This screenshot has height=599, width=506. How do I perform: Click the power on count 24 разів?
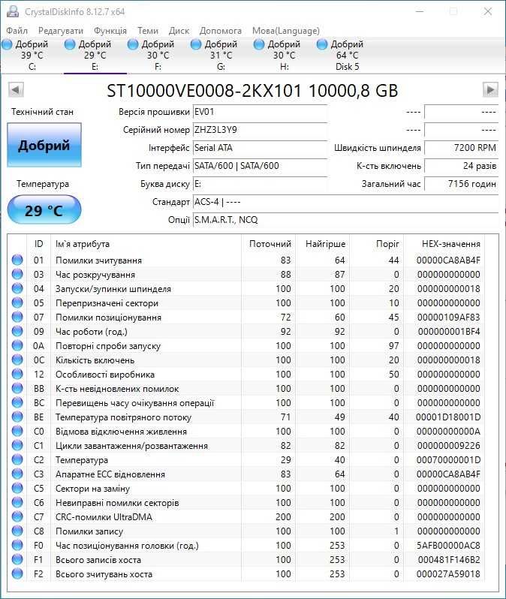(x=461, y=166)
